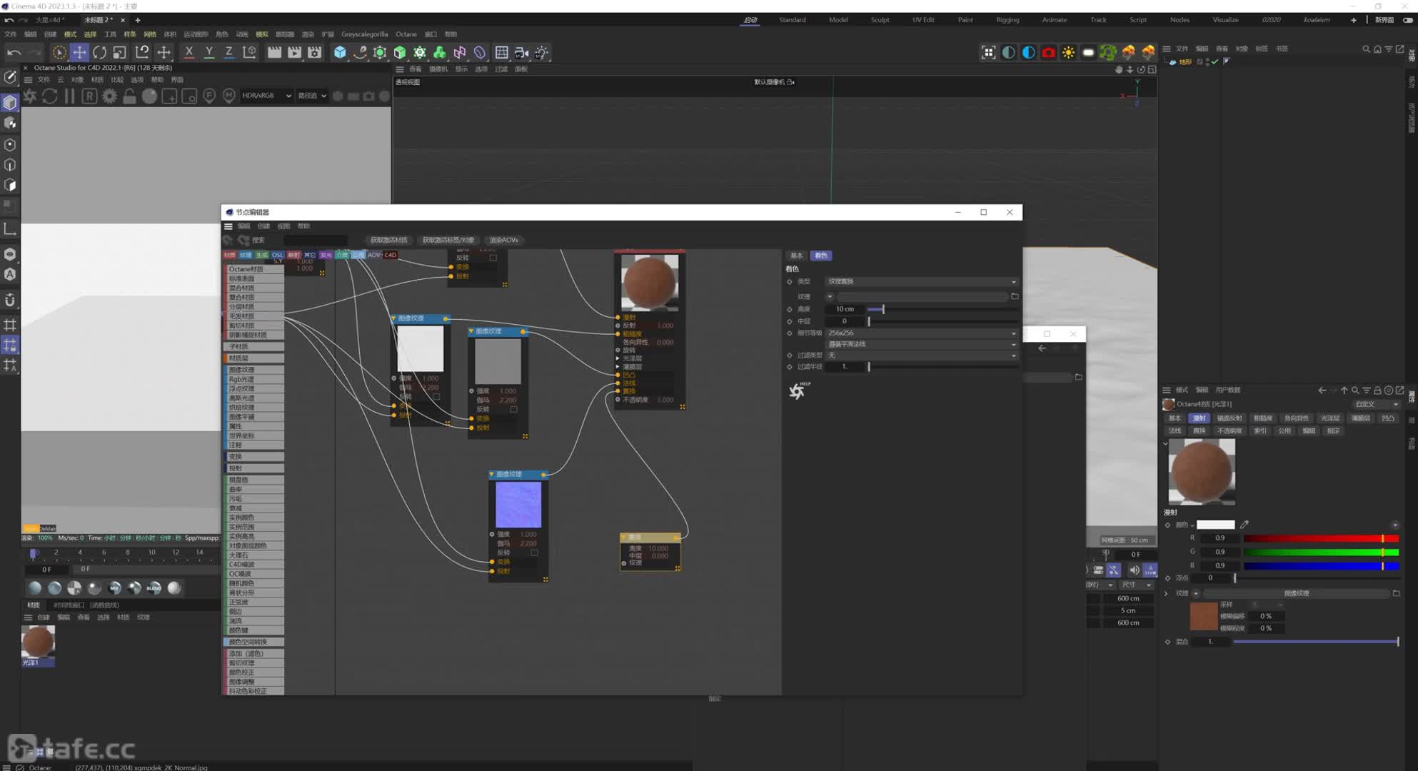Click the attribute manager search icon
The height and width of the screenshot is (771, 1418).
click(1354, 390)
